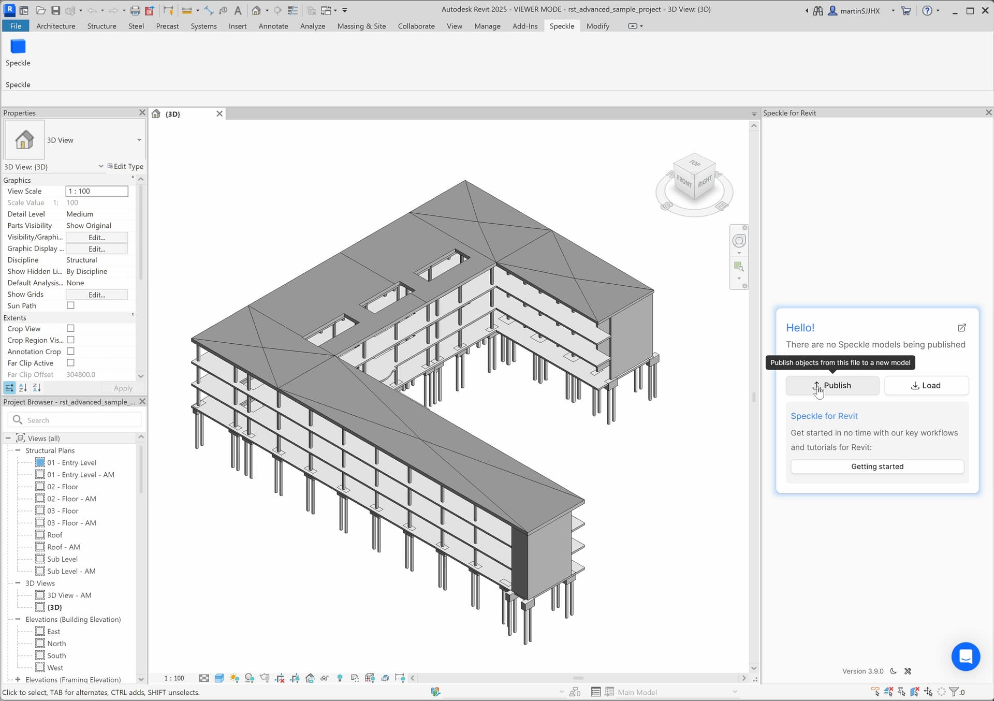Toggle the Far Clip Active checkbox
994x701 pixels.
(71, 363)
